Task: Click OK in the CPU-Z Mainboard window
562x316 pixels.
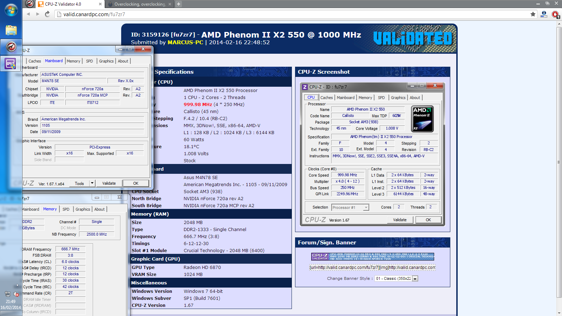Action: 136,183
